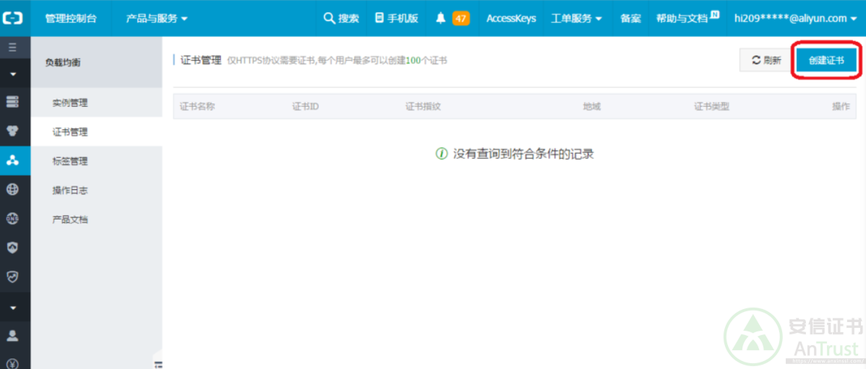Open the server (ECS) icon in sidebar

tap(12, 102)
